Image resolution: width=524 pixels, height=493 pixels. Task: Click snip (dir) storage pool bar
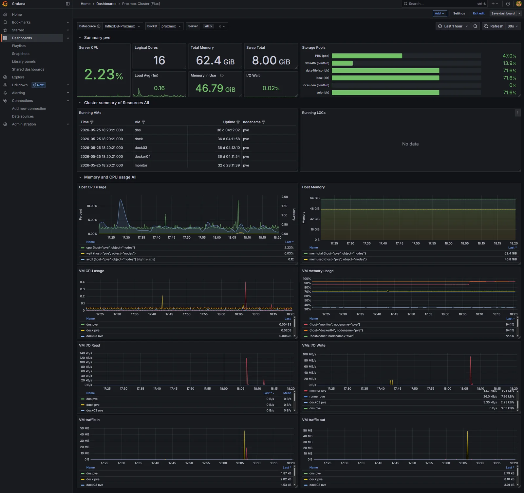pos(406,93)
